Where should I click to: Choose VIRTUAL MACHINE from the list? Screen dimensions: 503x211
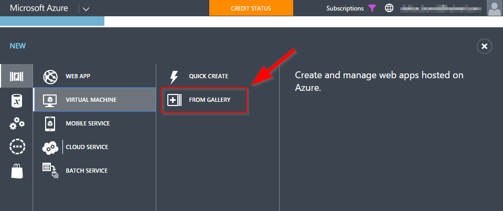[x=91, y=100]
